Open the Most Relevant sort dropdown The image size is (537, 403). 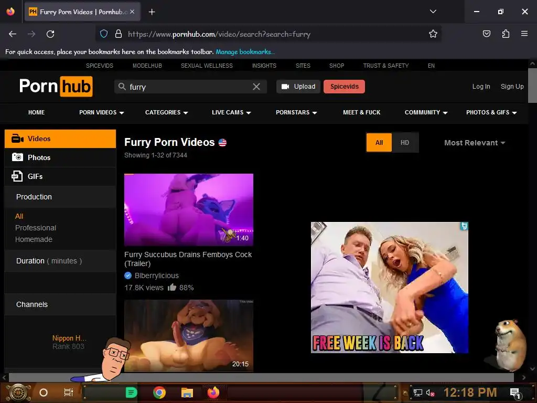475,143
